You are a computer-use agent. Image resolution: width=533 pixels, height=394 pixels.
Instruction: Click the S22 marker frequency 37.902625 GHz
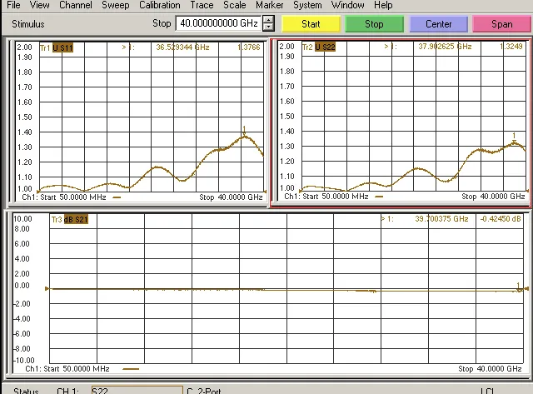[445, 47]
